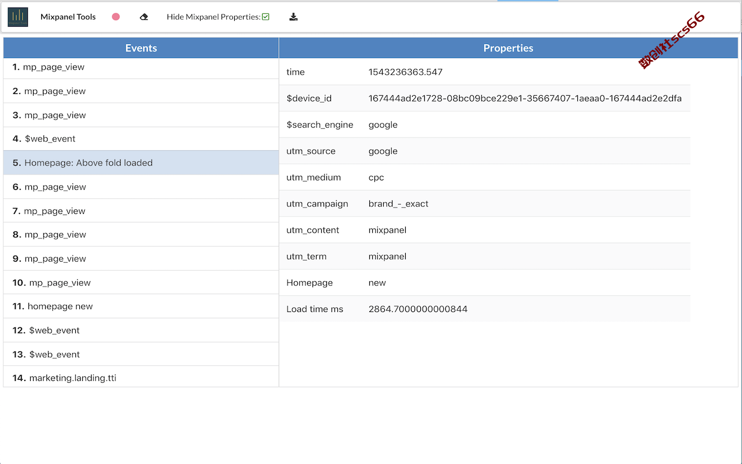
Task: Select event 8. mp_page_view
Action: (x=141, y=234)
